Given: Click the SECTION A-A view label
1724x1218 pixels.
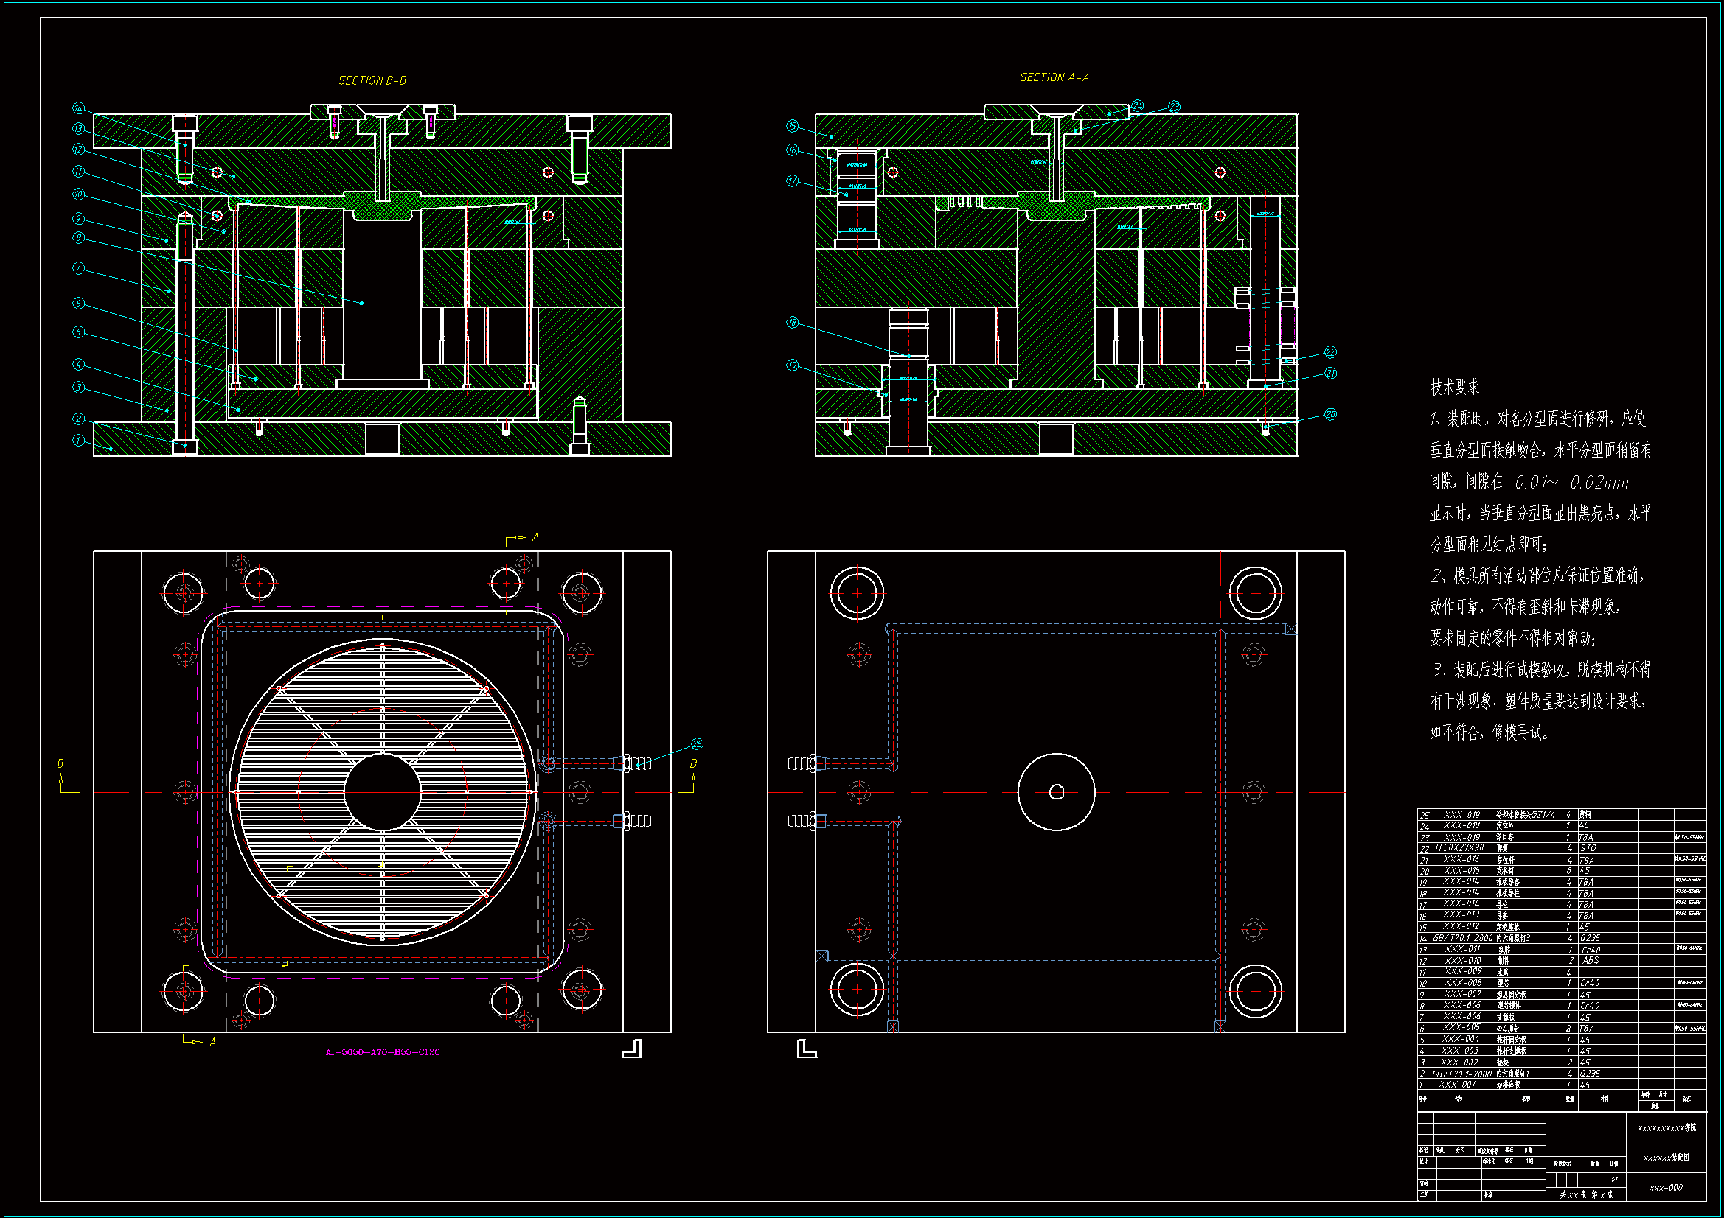Looking at the screenshot, I should (x=1054, y=77).
